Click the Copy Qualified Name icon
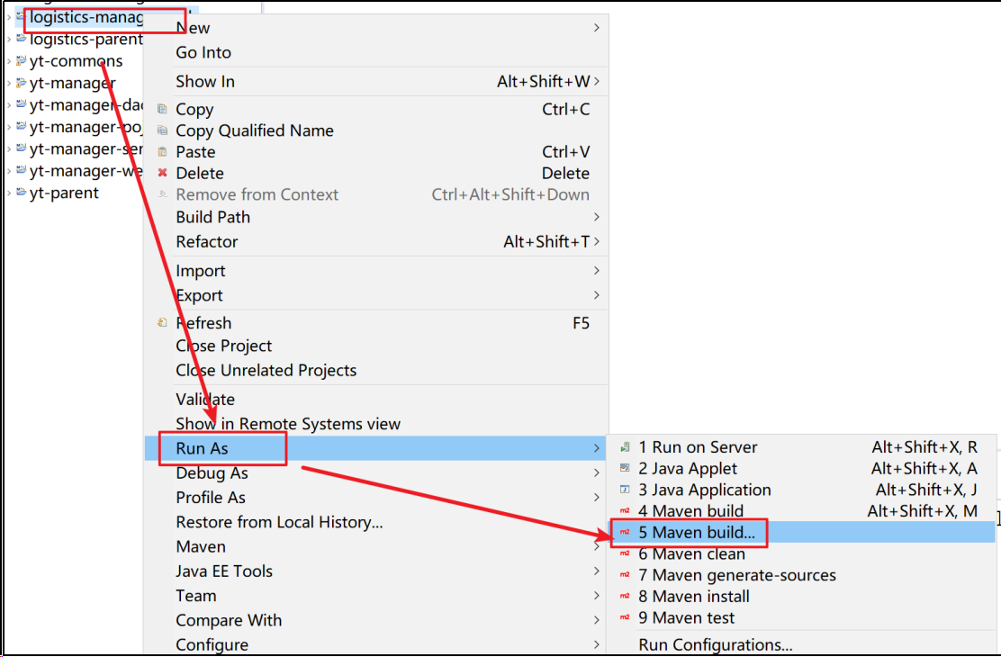Image resolution: width=1001 pixels, height=657 pixels. (163, 130)
